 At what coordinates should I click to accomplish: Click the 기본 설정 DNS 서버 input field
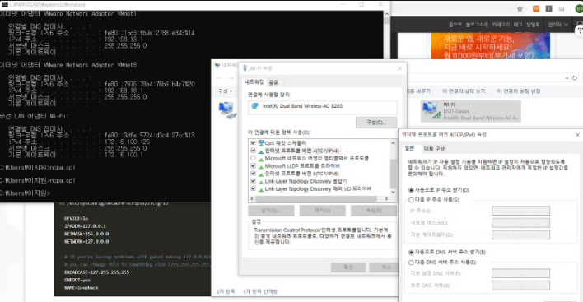520,273
